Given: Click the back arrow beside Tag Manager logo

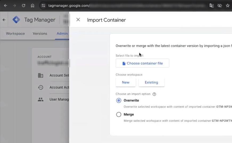Looking at the screenshot, I should pyautogui.click(x=4, y=20).
